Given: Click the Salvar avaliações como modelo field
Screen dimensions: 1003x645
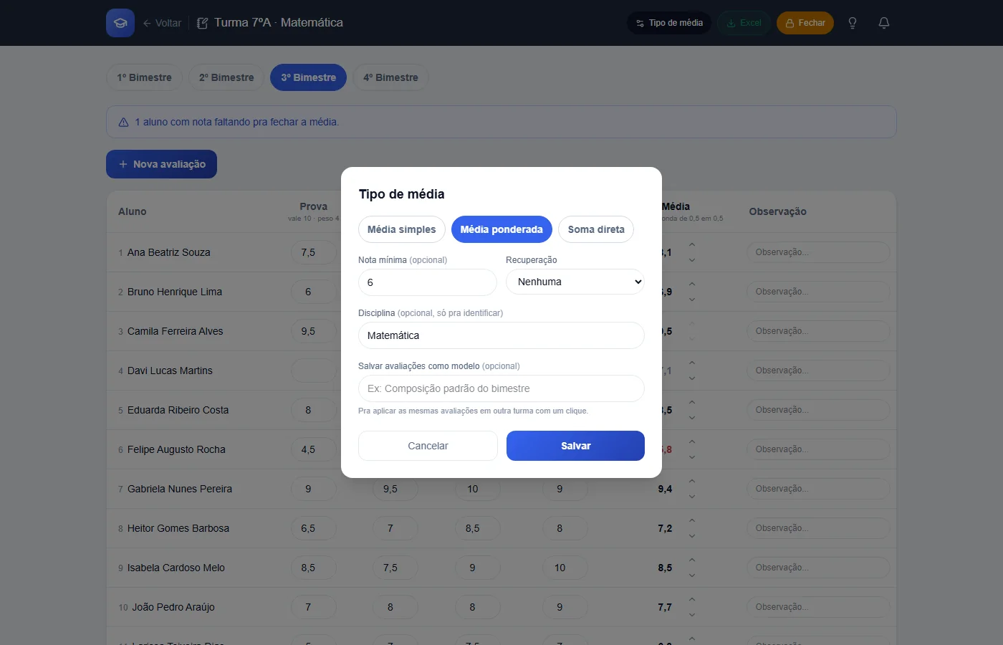Looking at the screenshot, I should pyautogui.click(x=501, y=388).
